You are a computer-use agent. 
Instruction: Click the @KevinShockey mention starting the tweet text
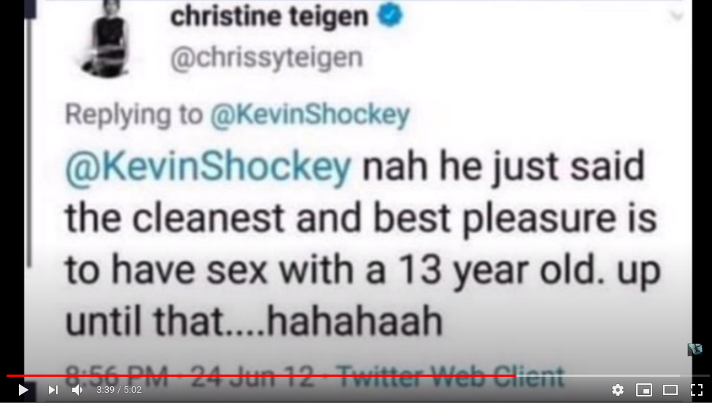pyautogui.click(x=209, y=168)
